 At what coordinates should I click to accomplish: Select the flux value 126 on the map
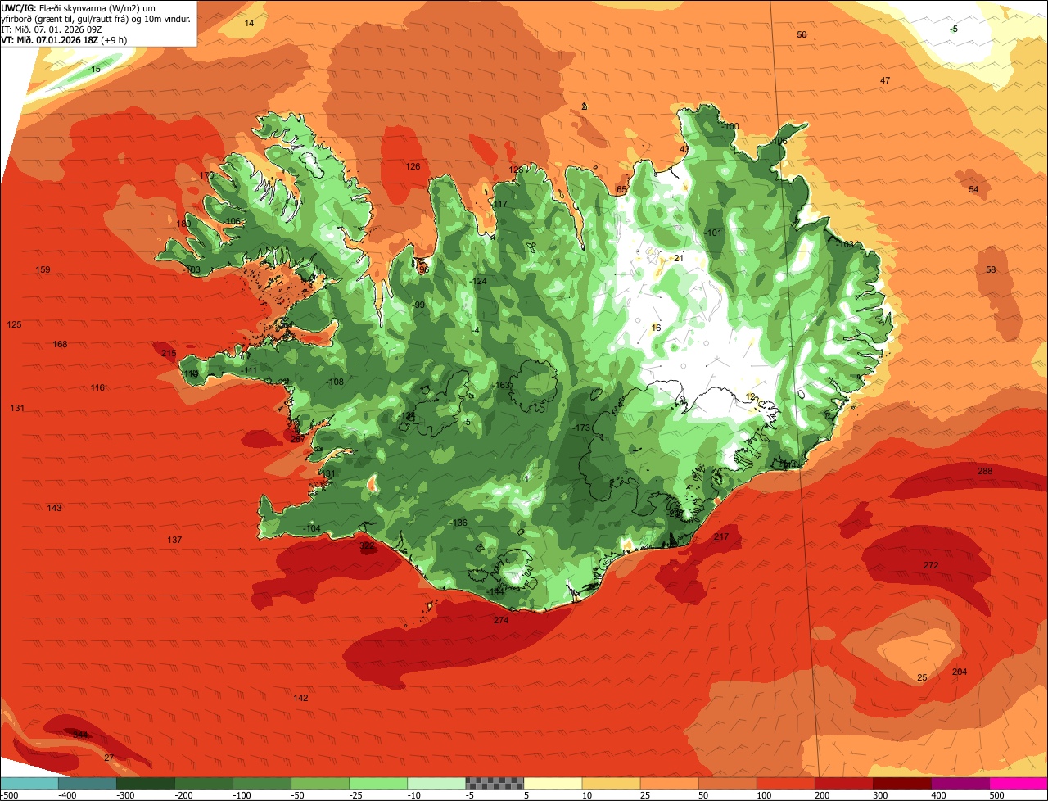tap(413, 167)
